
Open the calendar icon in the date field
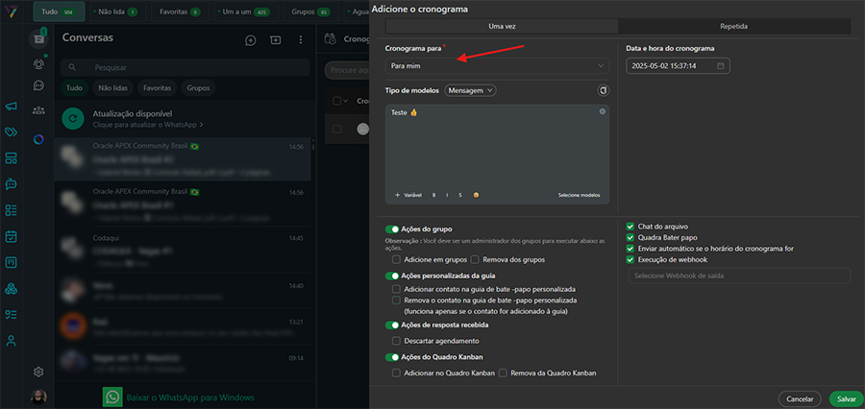click(721, 66)
